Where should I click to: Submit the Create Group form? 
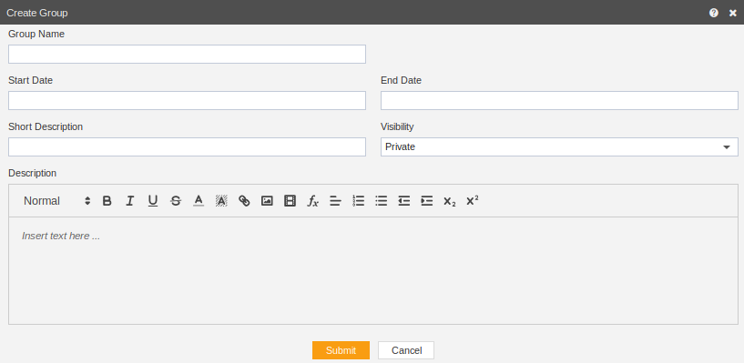[341, 350]
